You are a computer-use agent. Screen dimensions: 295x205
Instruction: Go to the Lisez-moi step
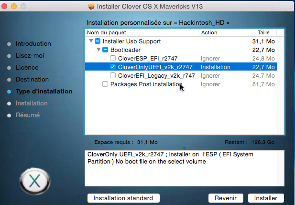[30, 55]
